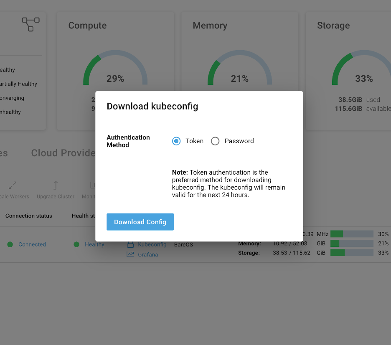This screenshot has height=345, width=391.
Task: Click the Grafana chart icon
Action: click(x=130, y=254)
